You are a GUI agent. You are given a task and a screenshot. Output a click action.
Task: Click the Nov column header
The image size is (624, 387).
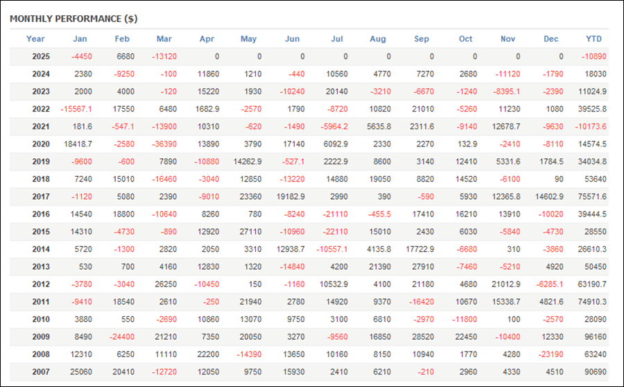click(x=508, y=39)
